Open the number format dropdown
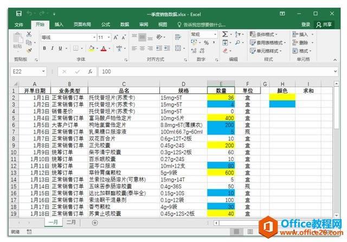This screenshot has height=242, width=347. (x=215, y=35)
